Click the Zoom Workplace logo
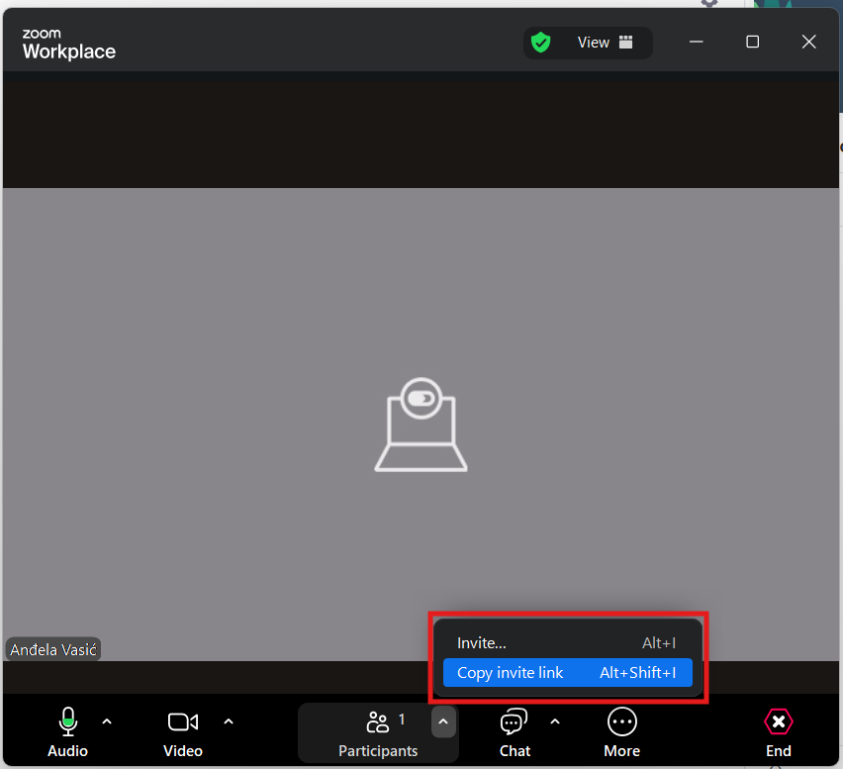The image size is (843, 769). [x=68, y=45]
